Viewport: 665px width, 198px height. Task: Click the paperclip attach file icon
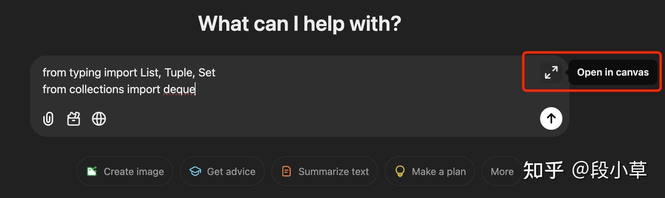point(48,119)
